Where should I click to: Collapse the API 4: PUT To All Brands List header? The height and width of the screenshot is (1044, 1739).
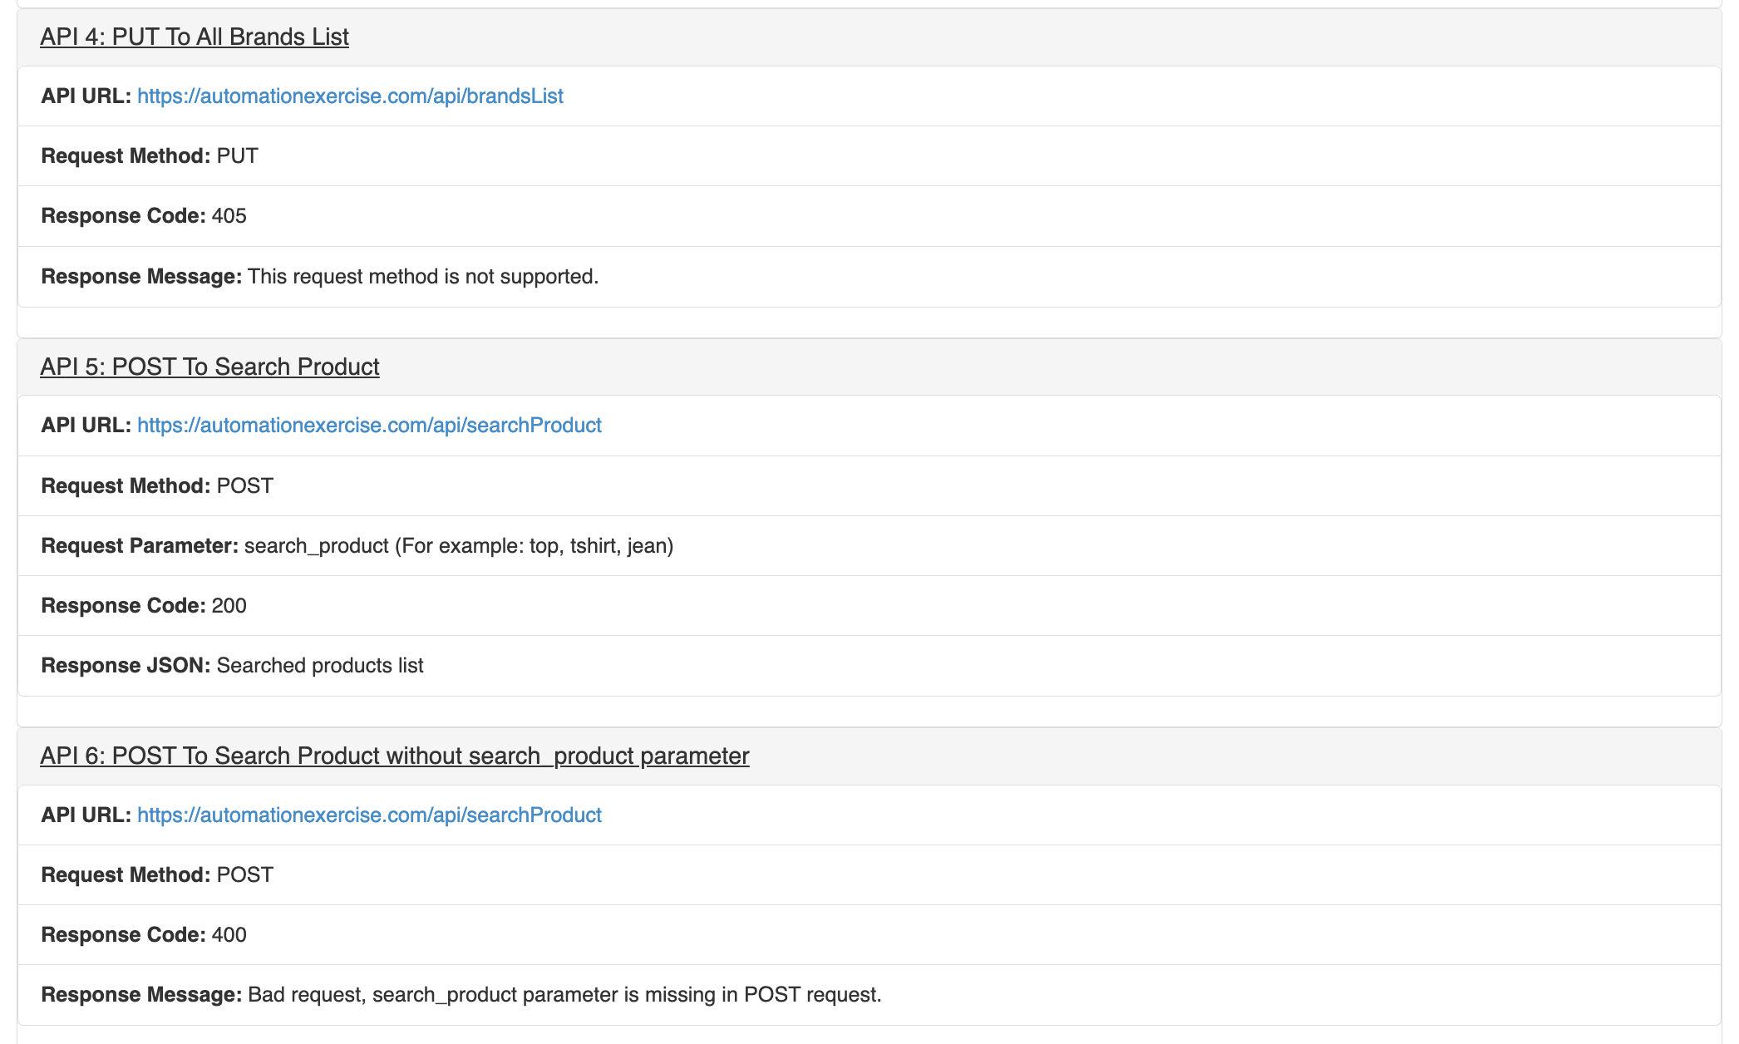click(195, 37)
